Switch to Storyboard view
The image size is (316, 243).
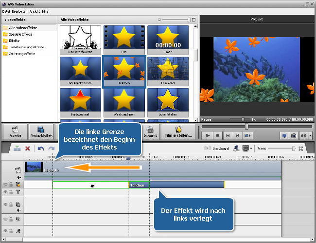click(x=216, y=149)
